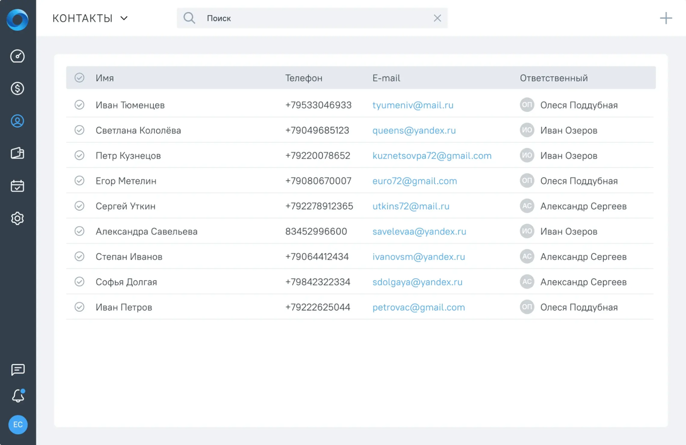Open email petrovac@gmail.com link
Screen dimensions: 686x445
418,307
